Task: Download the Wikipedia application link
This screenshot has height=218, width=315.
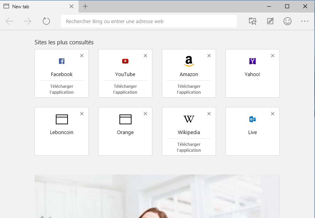Action: point(189,147)
